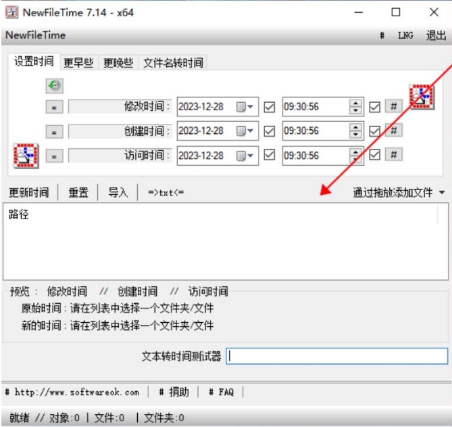The width and height of the screenshot is (452, 427).
Task: Click the file drop target icon at right
Action: pyautogui.click(x=422, y=97)
